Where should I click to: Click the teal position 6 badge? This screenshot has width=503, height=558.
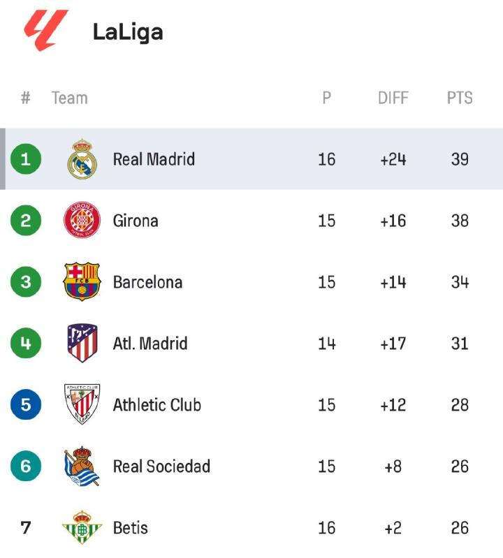[x=26, y=466]
